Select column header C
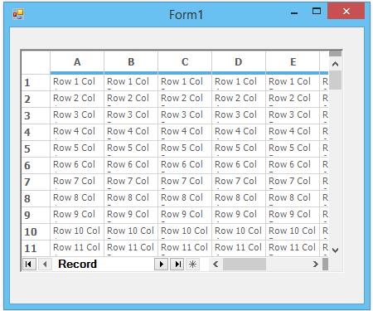373x311 pixels. (x=185, y=62)
